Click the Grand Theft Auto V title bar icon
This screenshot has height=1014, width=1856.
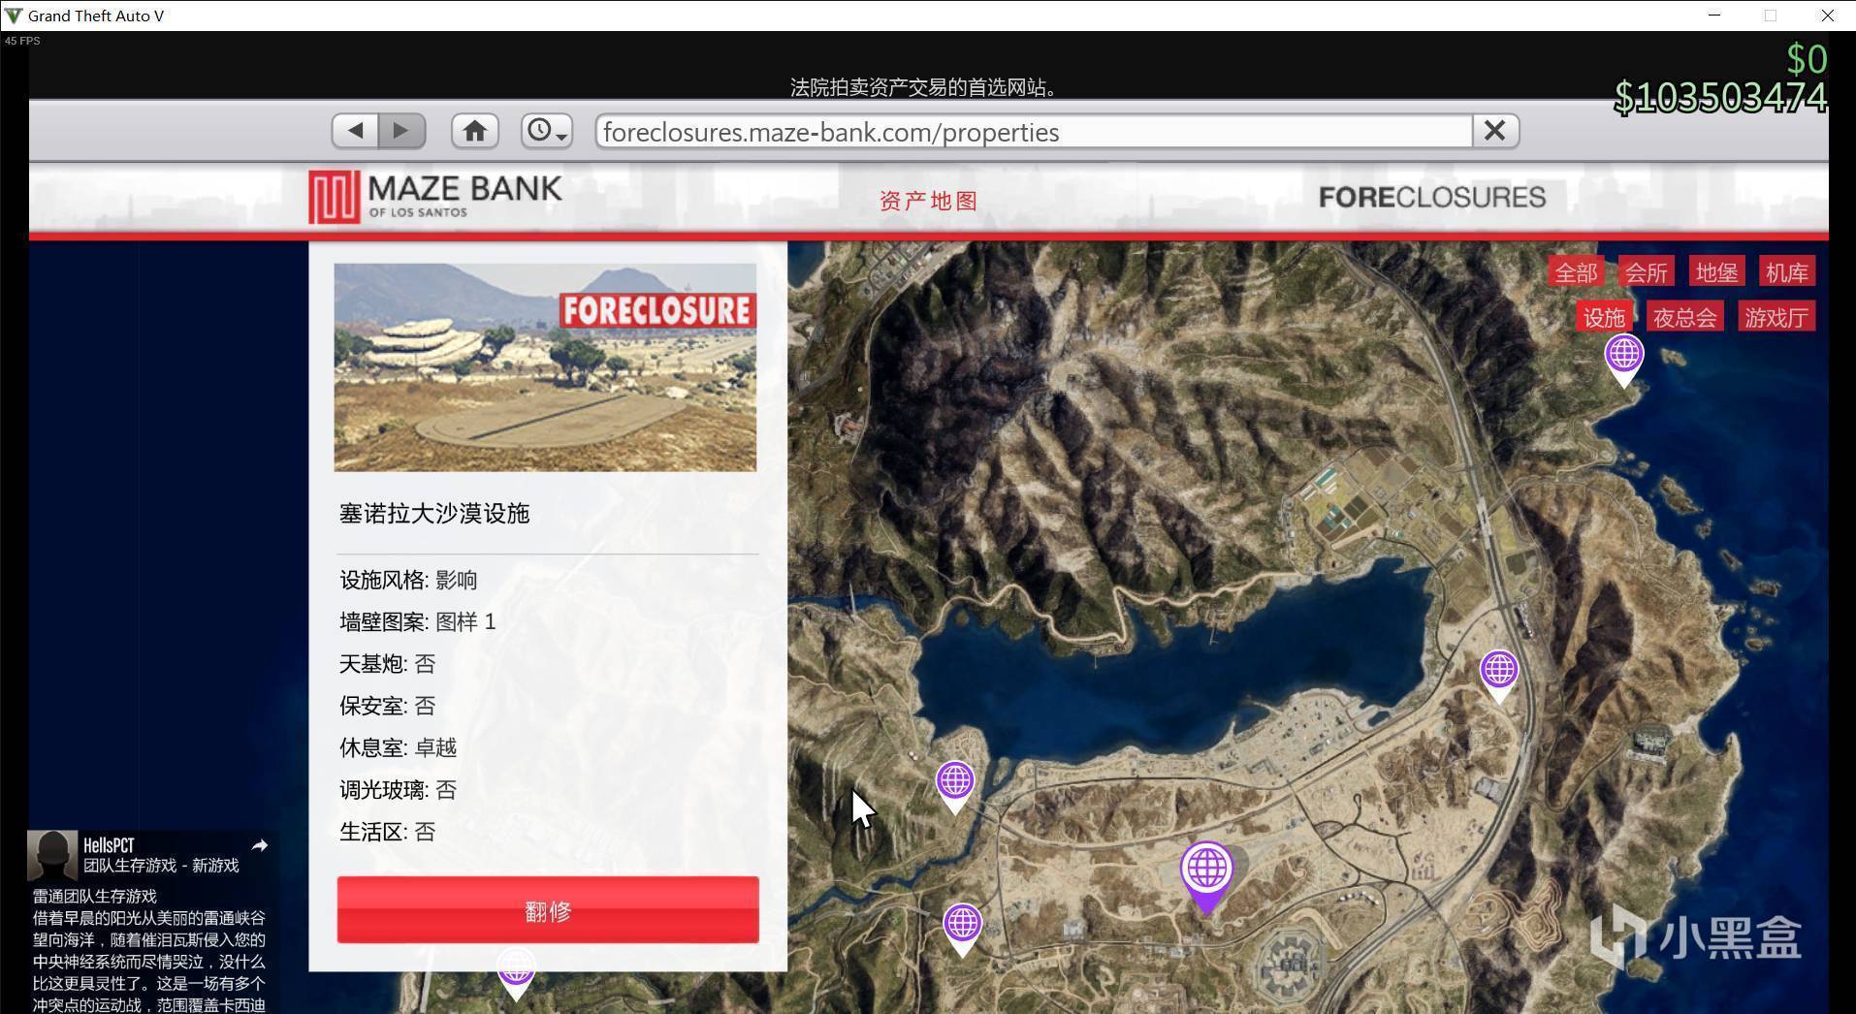click(13, 16)
